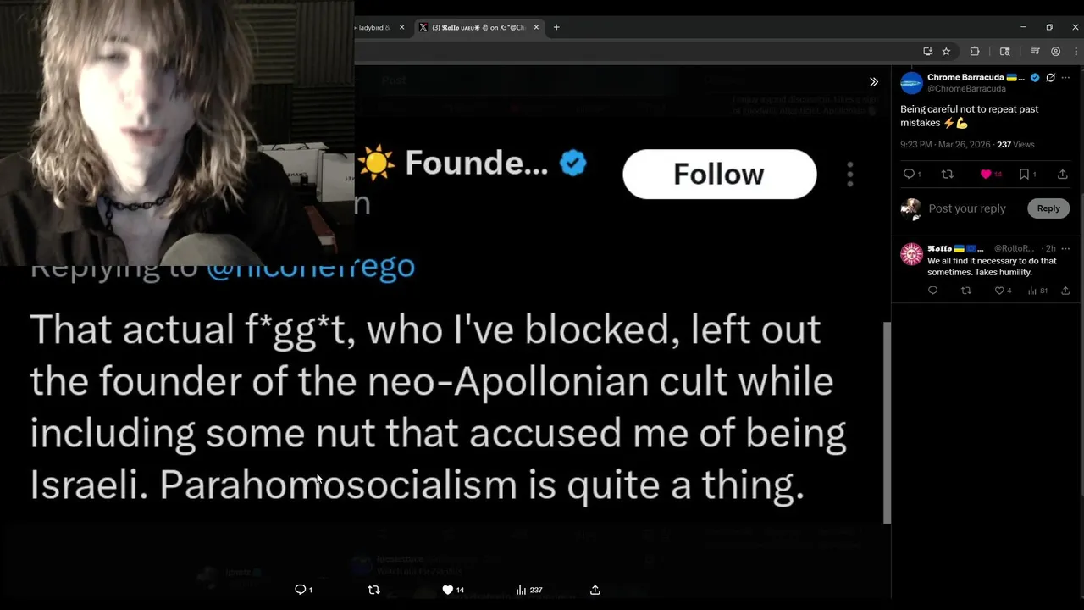Open a new browser tab

point(556,27)
